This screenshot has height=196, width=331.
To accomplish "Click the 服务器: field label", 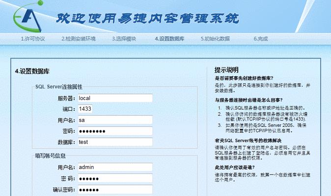I will (66, 98).
